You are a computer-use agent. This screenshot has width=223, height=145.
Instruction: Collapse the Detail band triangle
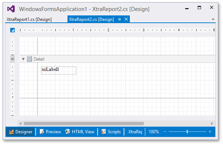click(x=23, y=59)
